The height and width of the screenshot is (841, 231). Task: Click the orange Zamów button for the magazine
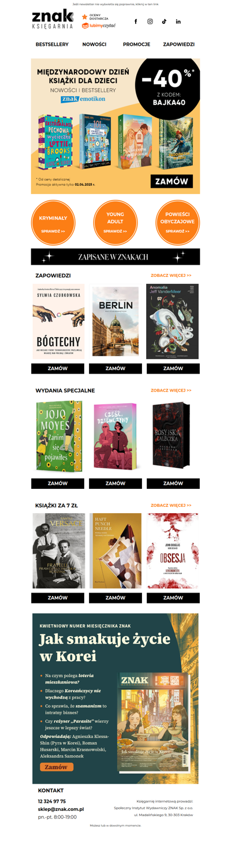pyautogui.click(x=57, y=767)
